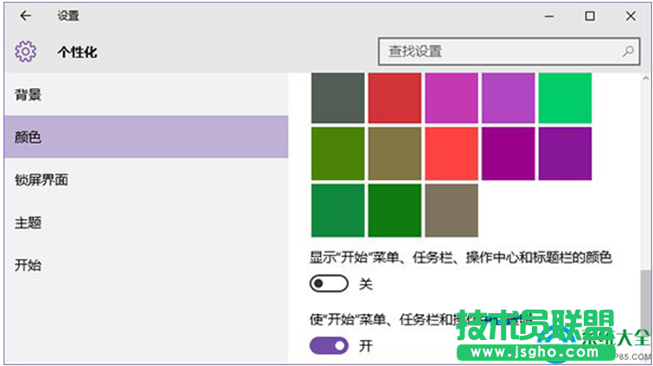Minimize the 设置 window
This screenshot has width=653, height=366.
pyautogui.click(x=549, y=16)
